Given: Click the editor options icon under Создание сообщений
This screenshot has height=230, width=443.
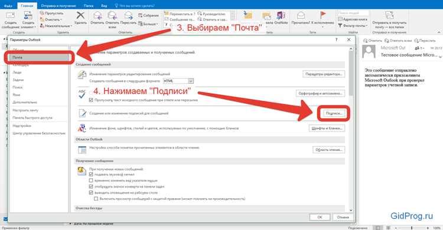Looking at the screenshot, I should tap(82, 75).
